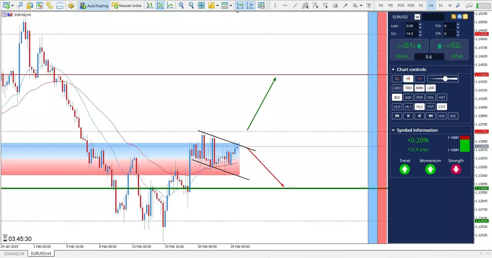Image resolution: width=492 pixels, height=258 pixels.
Task: Select the vertical line drawing tool
Action: pyautogui.click(x=275, y=5)
